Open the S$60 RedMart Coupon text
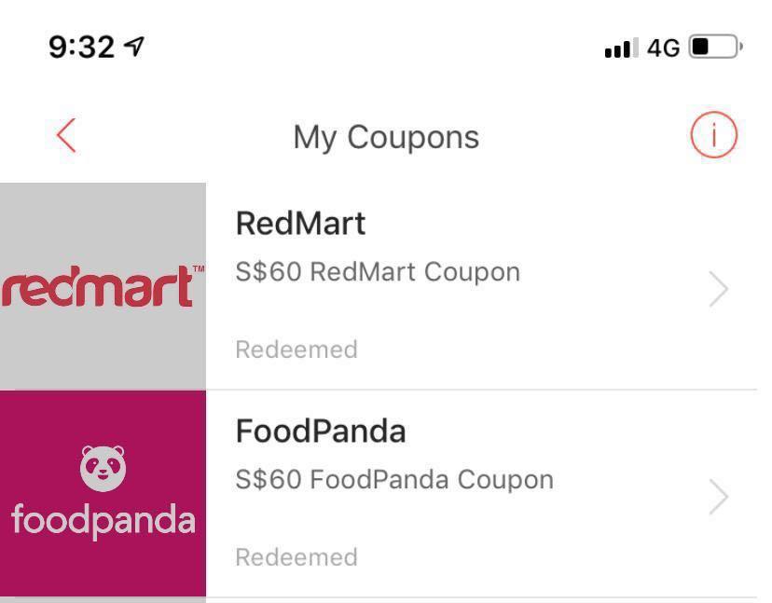The width and height of the screenshot is (772, 603). [378, 272]
